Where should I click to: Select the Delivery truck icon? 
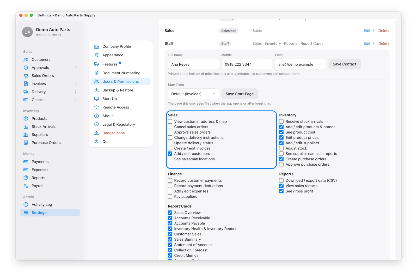26,92
